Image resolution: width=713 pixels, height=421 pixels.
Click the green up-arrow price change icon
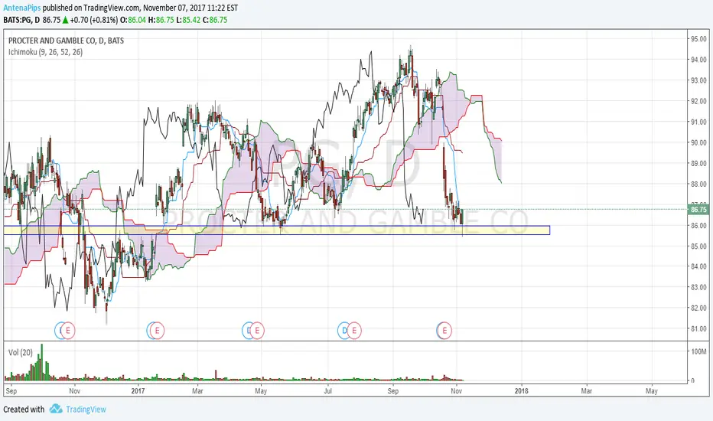(x=66, y=20)
